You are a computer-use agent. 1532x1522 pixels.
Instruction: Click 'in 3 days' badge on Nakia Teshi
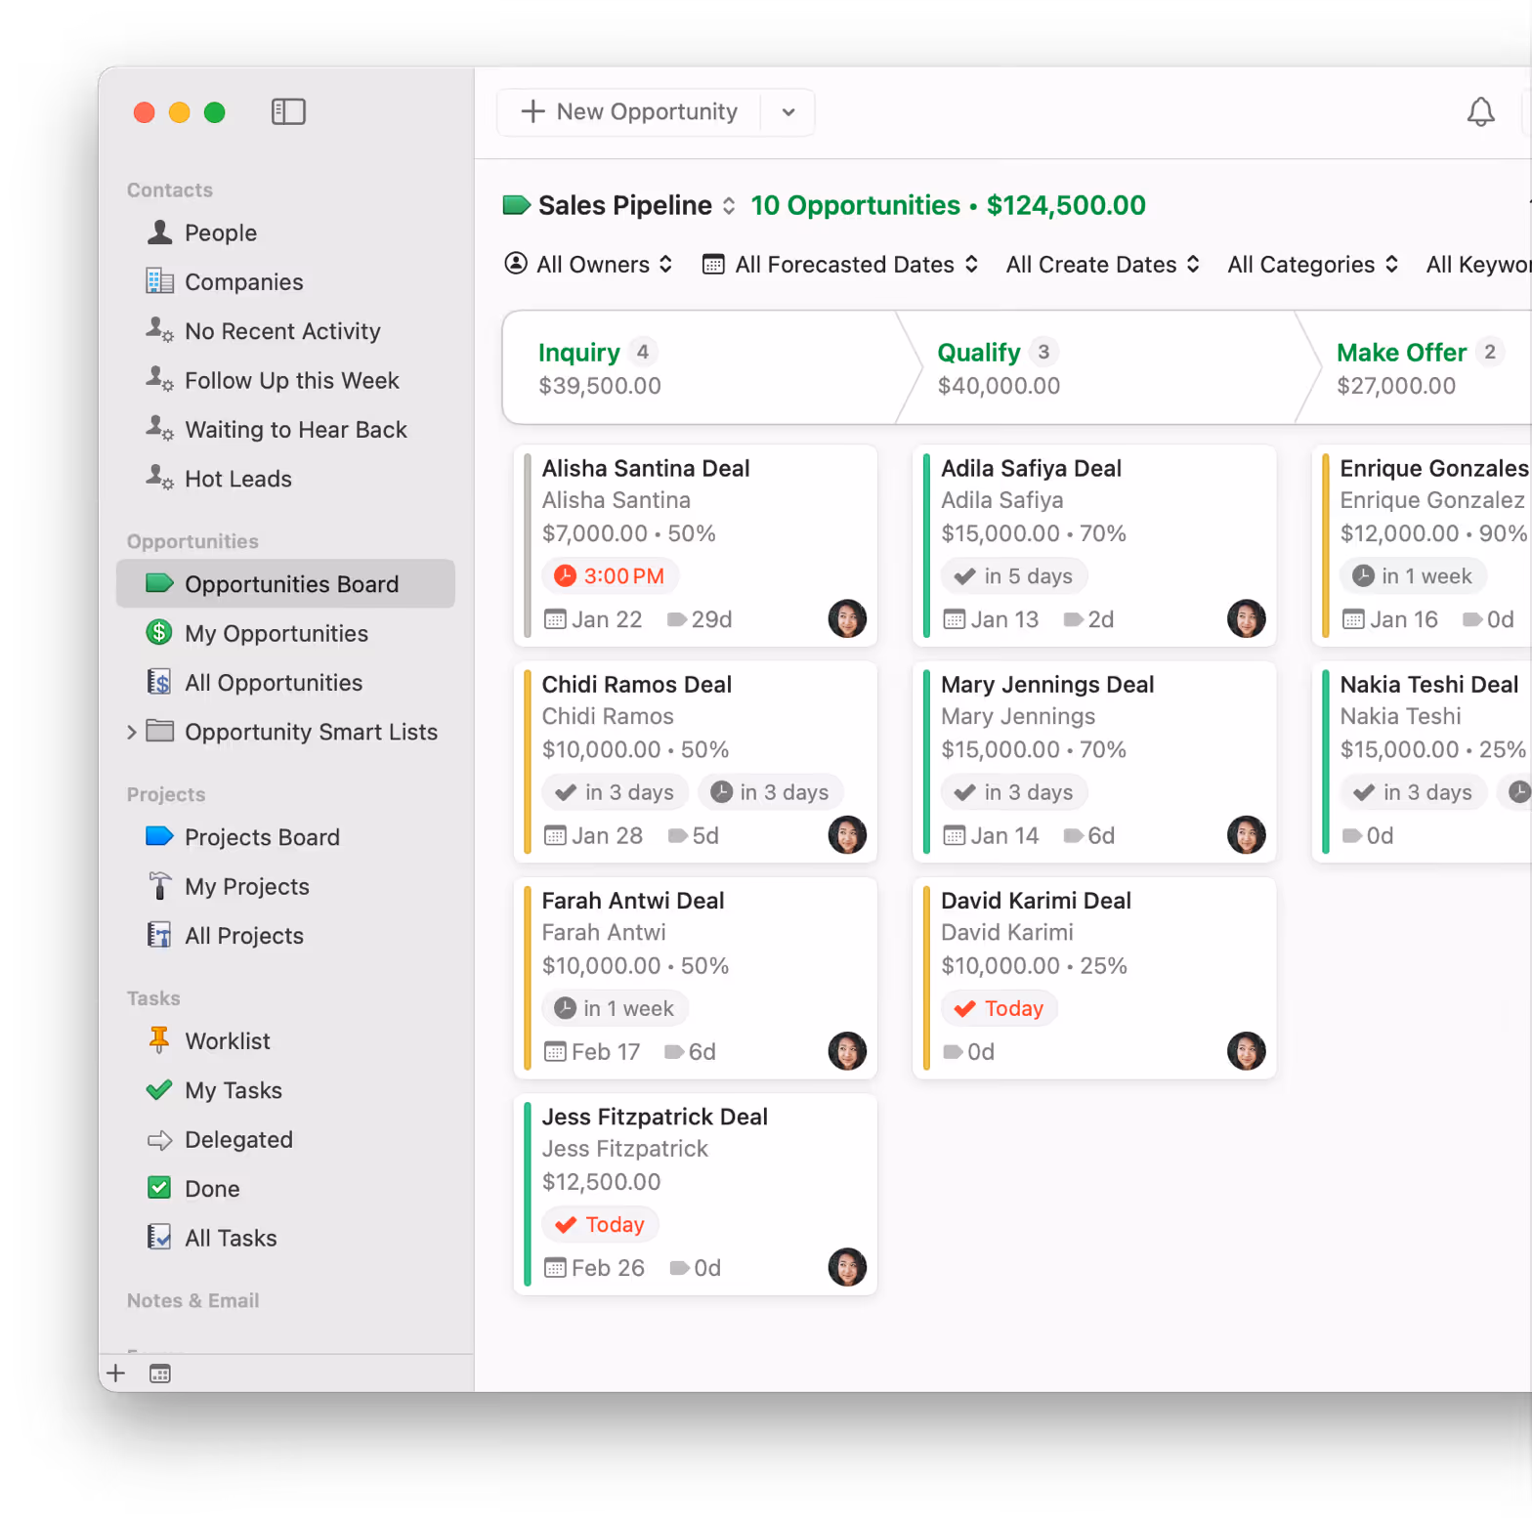coord(1413,792)
